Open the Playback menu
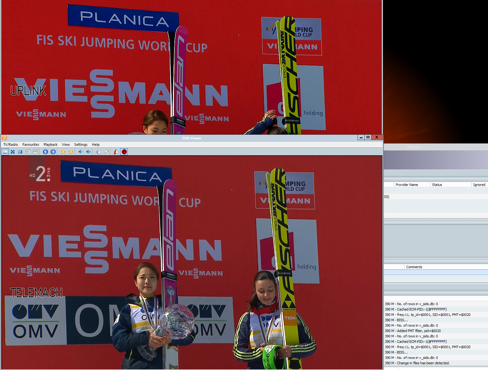Viewport: 488px width, 370px height. [51, 145]
